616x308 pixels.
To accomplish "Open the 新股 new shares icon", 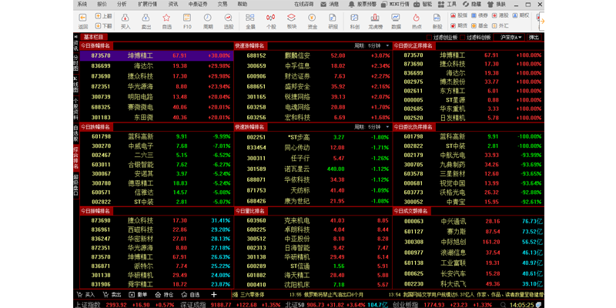I will point(437,18).
